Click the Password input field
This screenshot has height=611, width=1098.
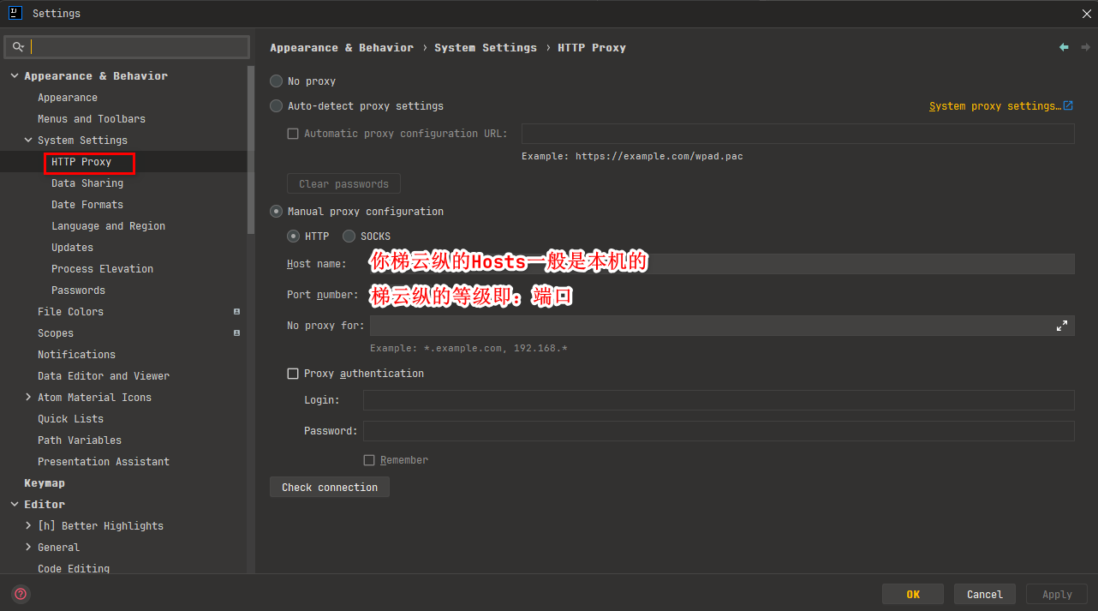point(719,431)
